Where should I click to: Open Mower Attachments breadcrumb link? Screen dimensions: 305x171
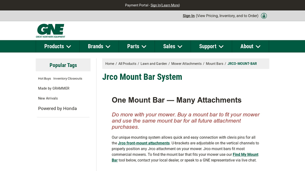(186, 63)
